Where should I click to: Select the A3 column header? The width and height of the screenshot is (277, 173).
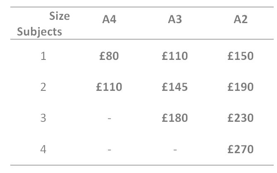[x=175, y=20]
